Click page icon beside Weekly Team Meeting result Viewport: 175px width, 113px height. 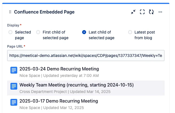pyautogui.click(x=14, y=86)
